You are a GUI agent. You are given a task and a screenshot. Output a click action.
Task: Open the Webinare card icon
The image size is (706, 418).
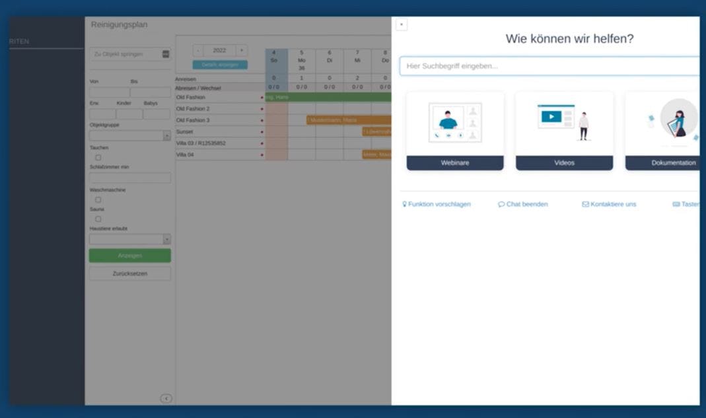pyautogui.click(x=454, y=122)
